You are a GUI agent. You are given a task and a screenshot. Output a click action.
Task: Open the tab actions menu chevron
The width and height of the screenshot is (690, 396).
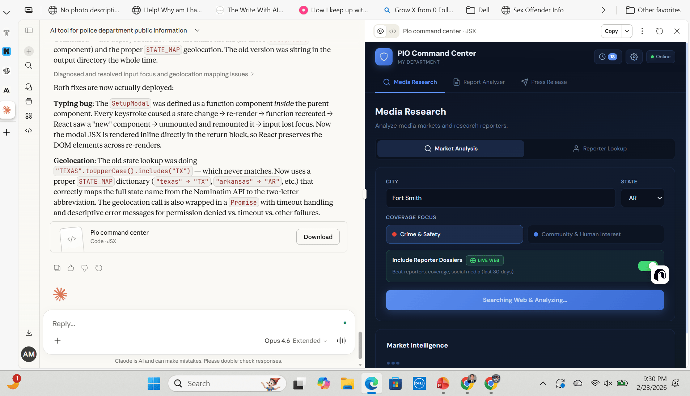(x=7, y=13)
